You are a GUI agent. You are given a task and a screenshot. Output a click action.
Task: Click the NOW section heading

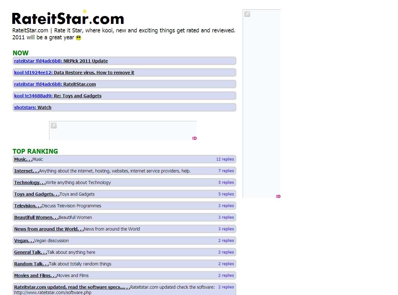(x=20, y=53)
